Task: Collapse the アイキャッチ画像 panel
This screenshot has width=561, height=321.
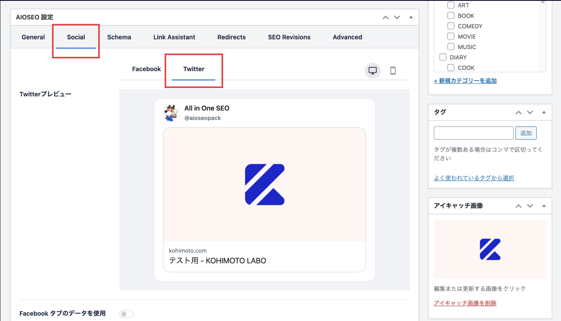Action: pos(544,206)
